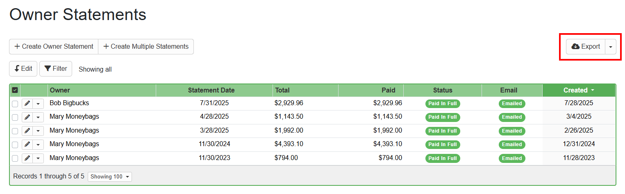
Task: Check the Bob Bigbucks row checkbox
Action: [x=15, y=104]
